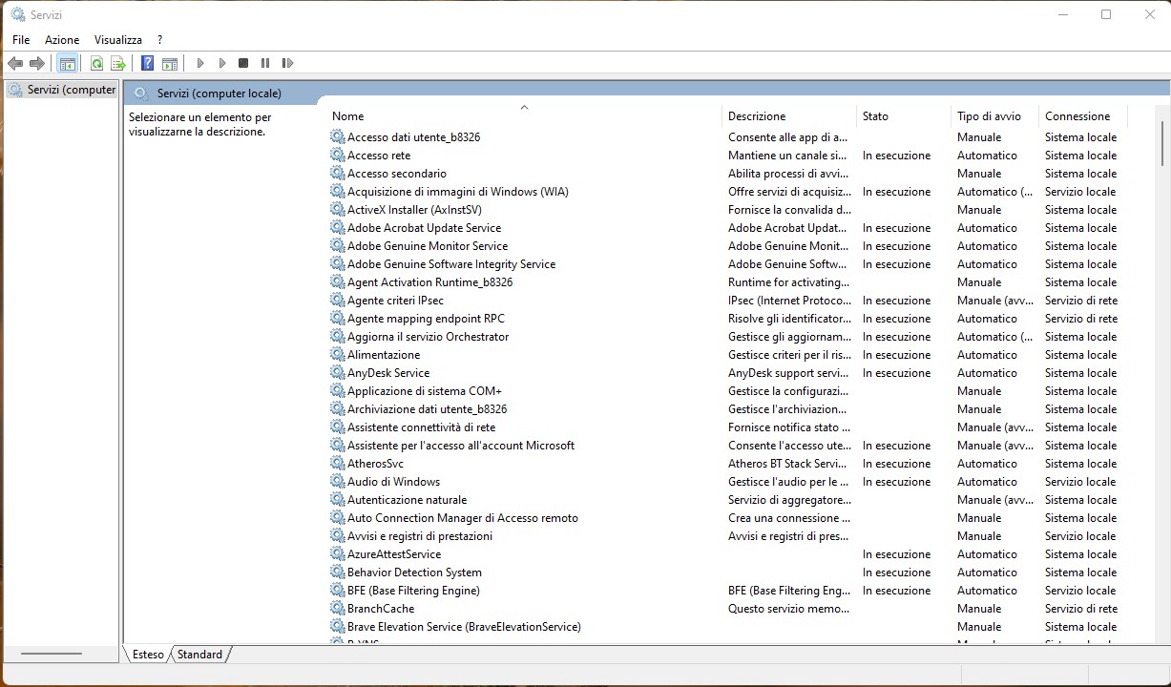Select Auto Connection Manager di Accesso remoto

pos(463,518)
